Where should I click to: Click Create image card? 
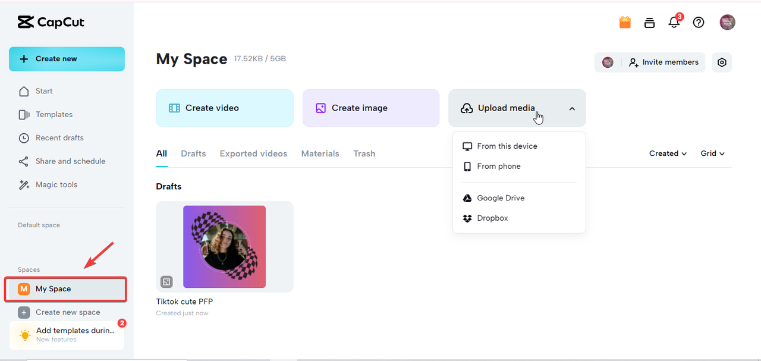point(371,108)
